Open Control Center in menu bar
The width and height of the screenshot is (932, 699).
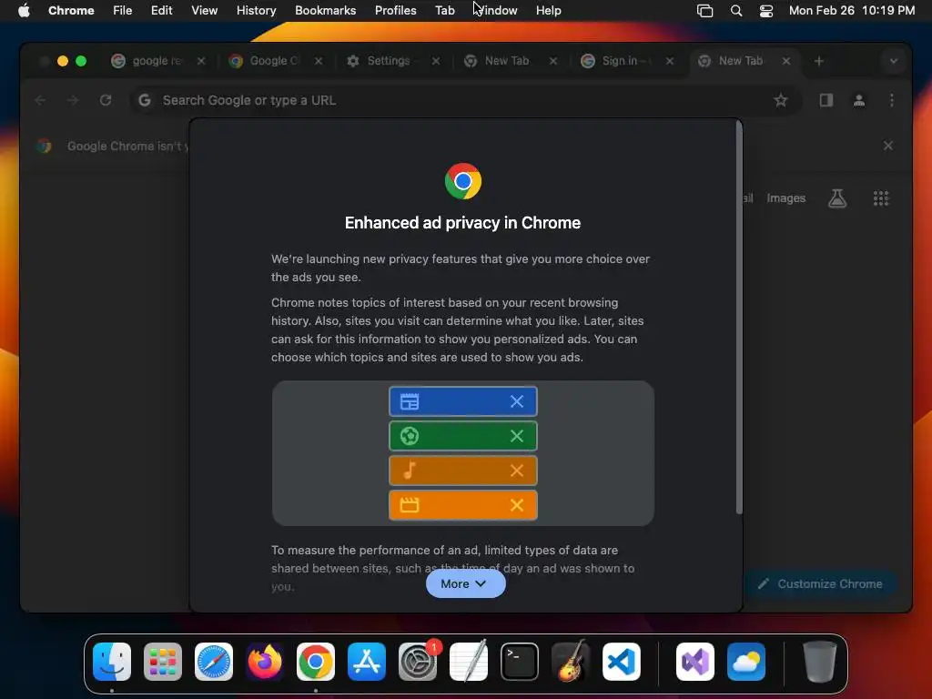pos(766,10)
